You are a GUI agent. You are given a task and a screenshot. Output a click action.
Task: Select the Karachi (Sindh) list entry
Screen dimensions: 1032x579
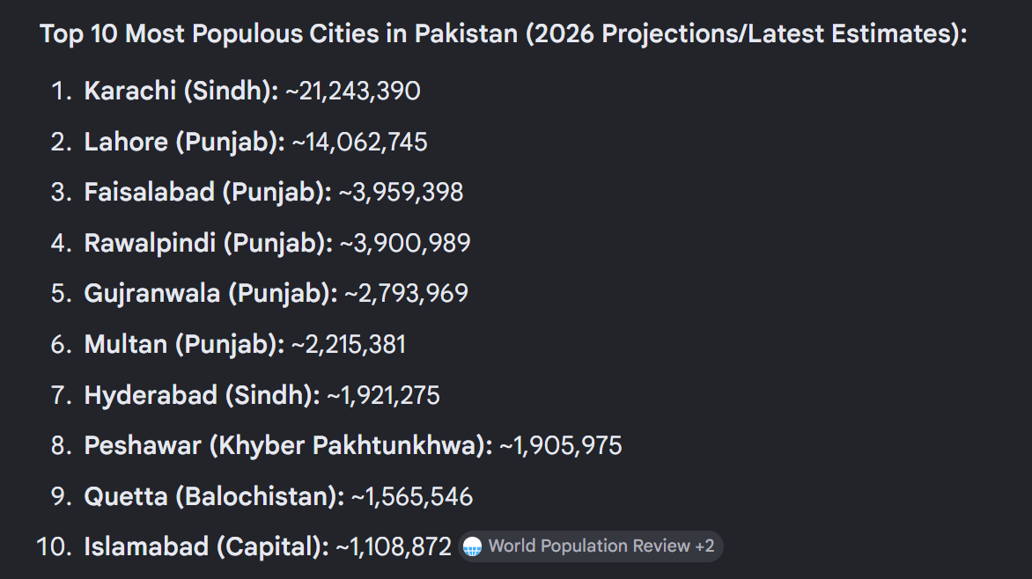[236, 91]
